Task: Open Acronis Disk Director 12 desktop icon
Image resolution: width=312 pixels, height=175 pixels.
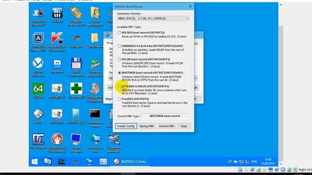Action: click(38, 17)
